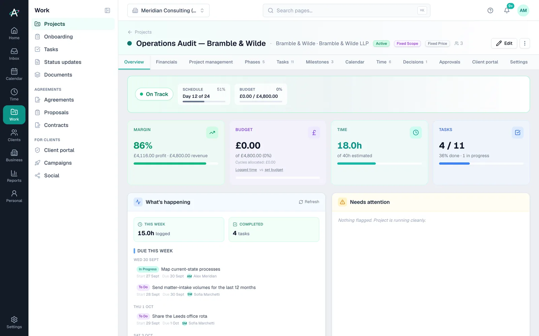Click the Time card clock icon
This screenshot has height=336, width=539.
click(x=416, y=132)
